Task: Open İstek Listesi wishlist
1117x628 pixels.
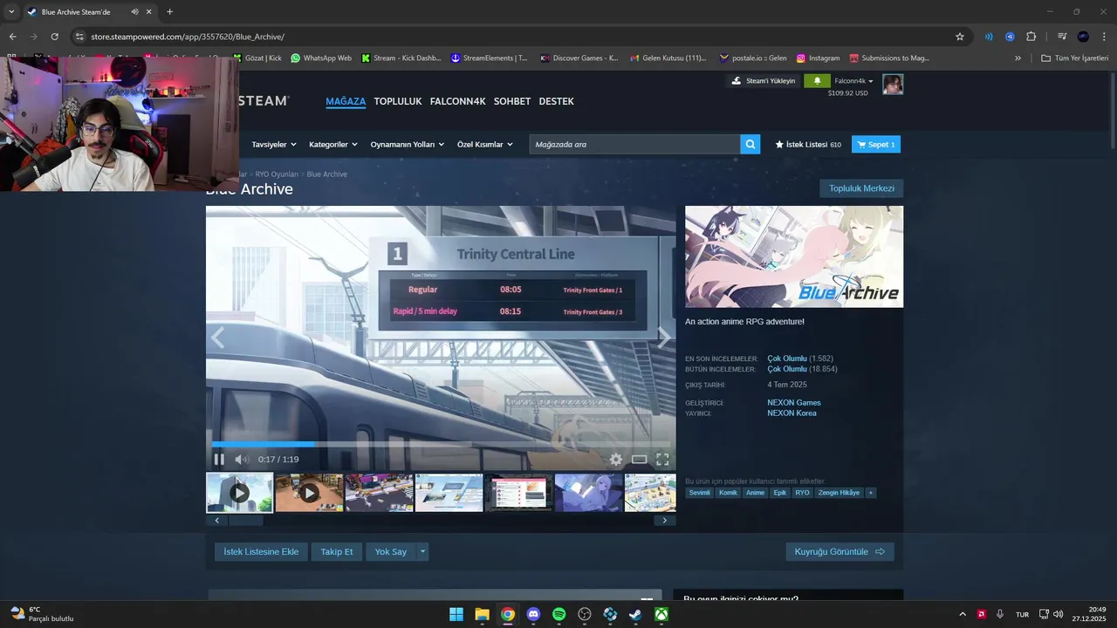Action: point(808,145)
